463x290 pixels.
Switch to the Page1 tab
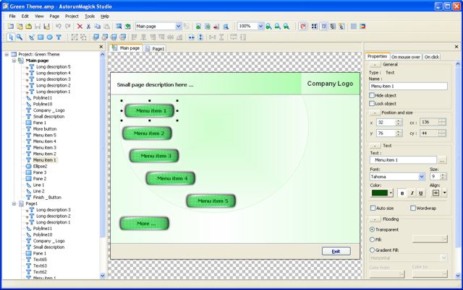pyautogui.click(x=155, y=48)
